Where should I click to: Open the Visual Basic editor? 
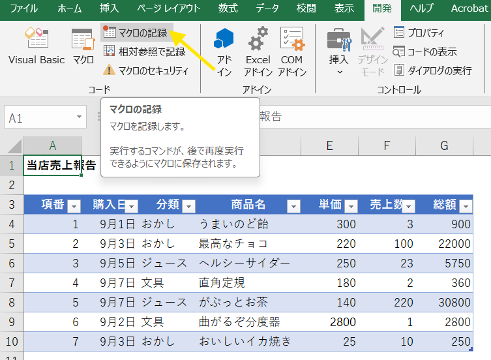37,47
